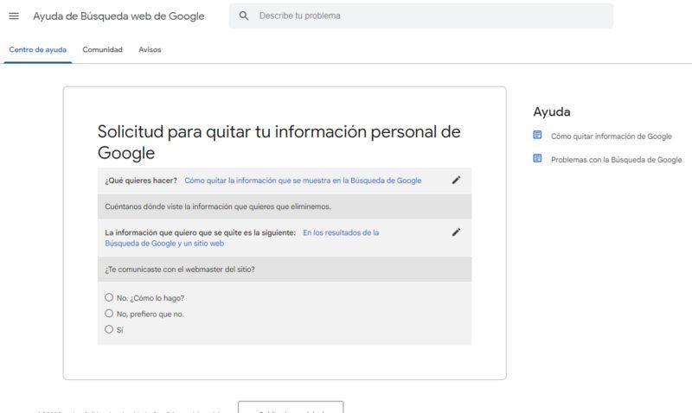692x413 pixels.
Task: Open 'Cómo quitar la información que se muestra' link
Action: click(303, 181)
